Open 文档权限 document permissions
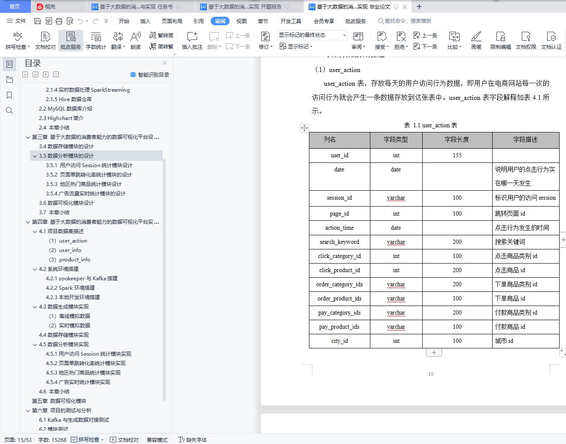566x444 pixels. [526, 41]
